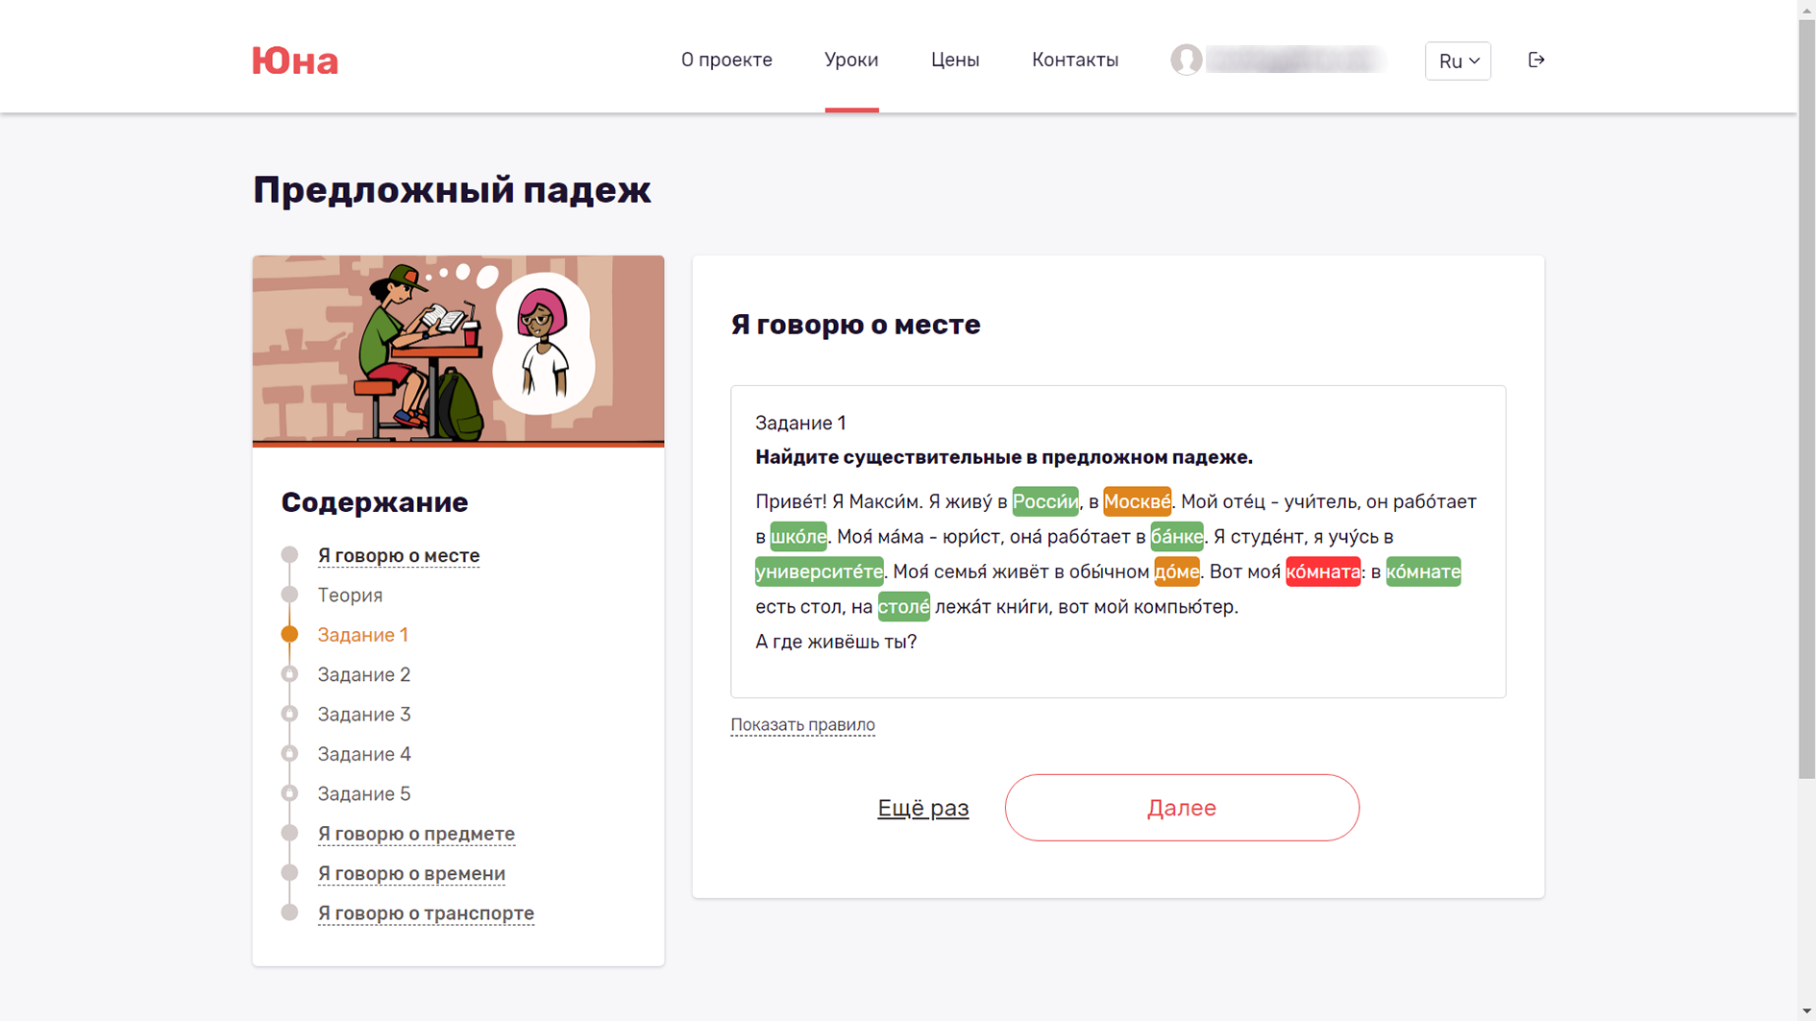Image resolution: width=1816 pixels, height=1021 pixels.
Task: Toggle the highlighted word университе́те
Action: [819, 571]
